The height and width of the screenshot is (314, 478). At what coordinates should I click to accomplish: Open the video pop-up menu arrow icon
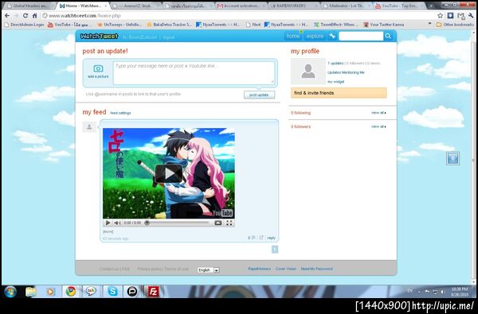point(218,223)
